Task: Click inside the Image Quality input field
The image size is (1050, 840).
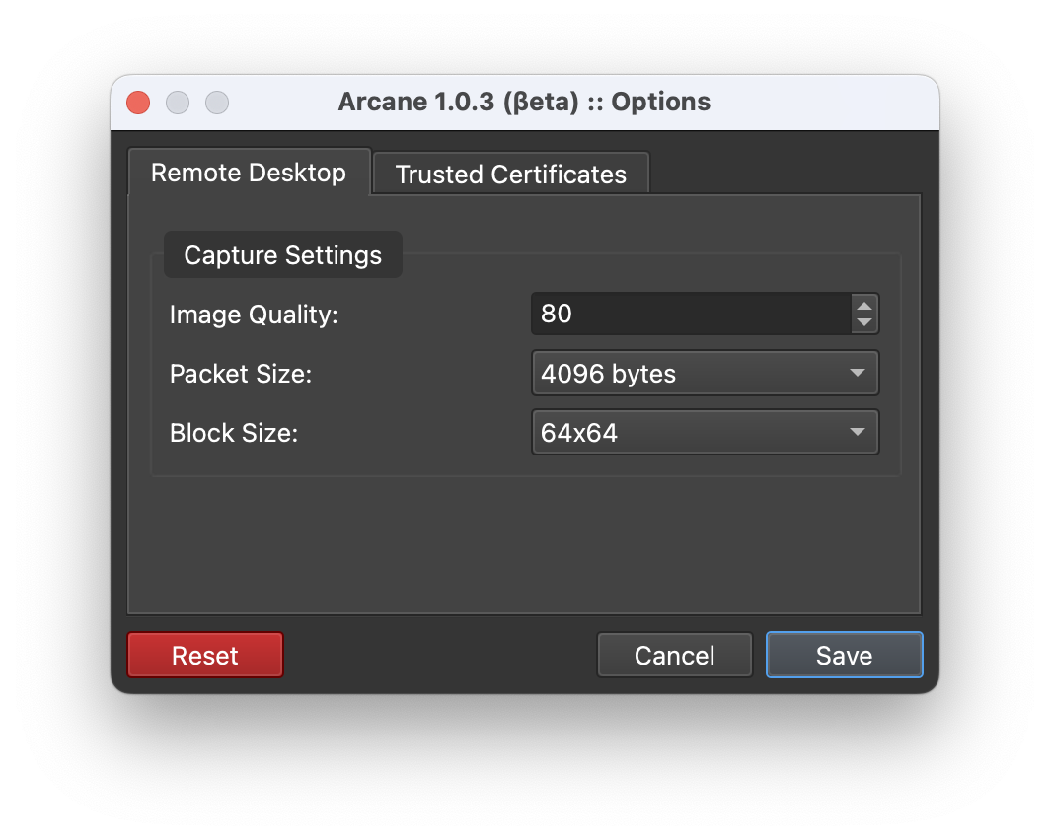Action: click(x=691, y=314)
